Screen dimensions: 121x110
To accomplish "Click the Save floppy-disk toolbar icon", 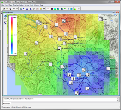I will (14, 9).
